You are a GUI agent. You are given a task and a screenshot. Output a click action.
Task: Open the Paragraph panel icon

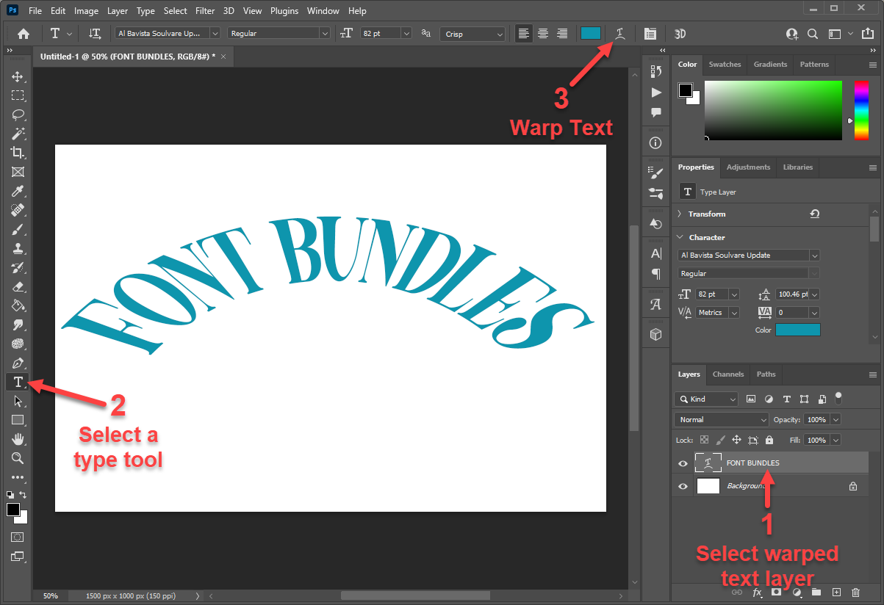coord(656,274)
